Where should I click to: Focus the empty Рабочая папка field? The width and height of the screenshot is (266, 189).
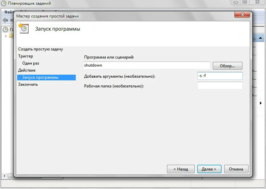(x=220, y=86)
